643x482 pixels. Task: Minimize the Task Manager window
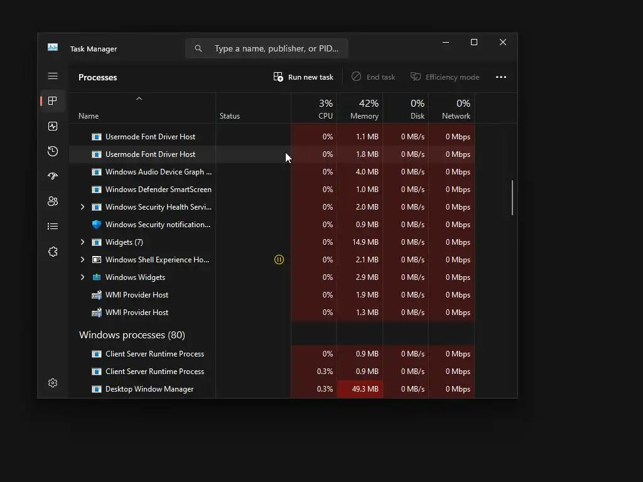(x=446, y=42)
